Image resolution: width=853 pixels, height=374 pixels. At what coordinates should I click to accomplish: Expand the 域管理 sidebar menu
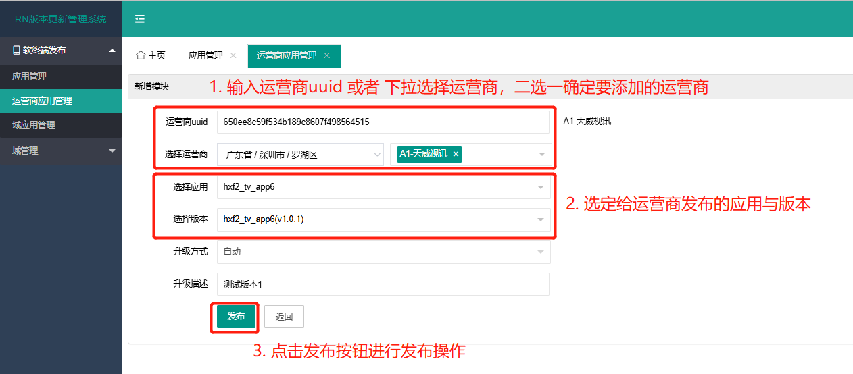coord(112,151)
